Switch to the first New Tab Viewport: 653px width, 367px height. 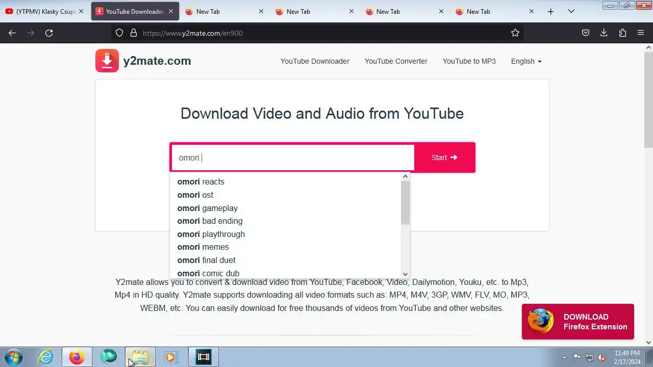point(224,11)
